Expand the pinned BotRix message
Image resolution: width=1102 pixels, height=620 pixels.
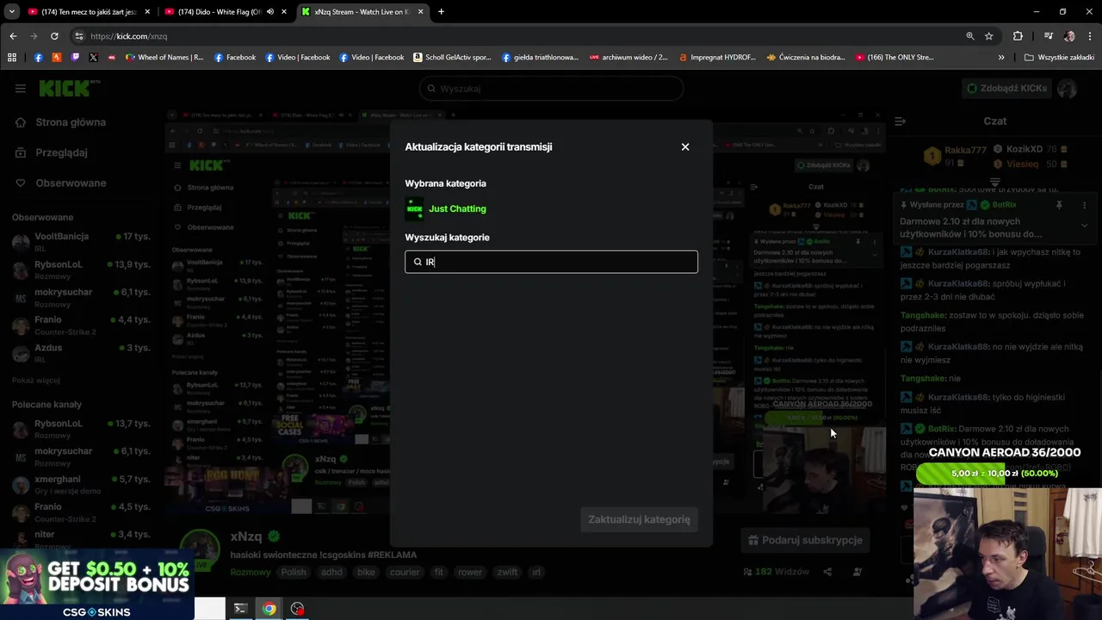[x=1084, y=226]
